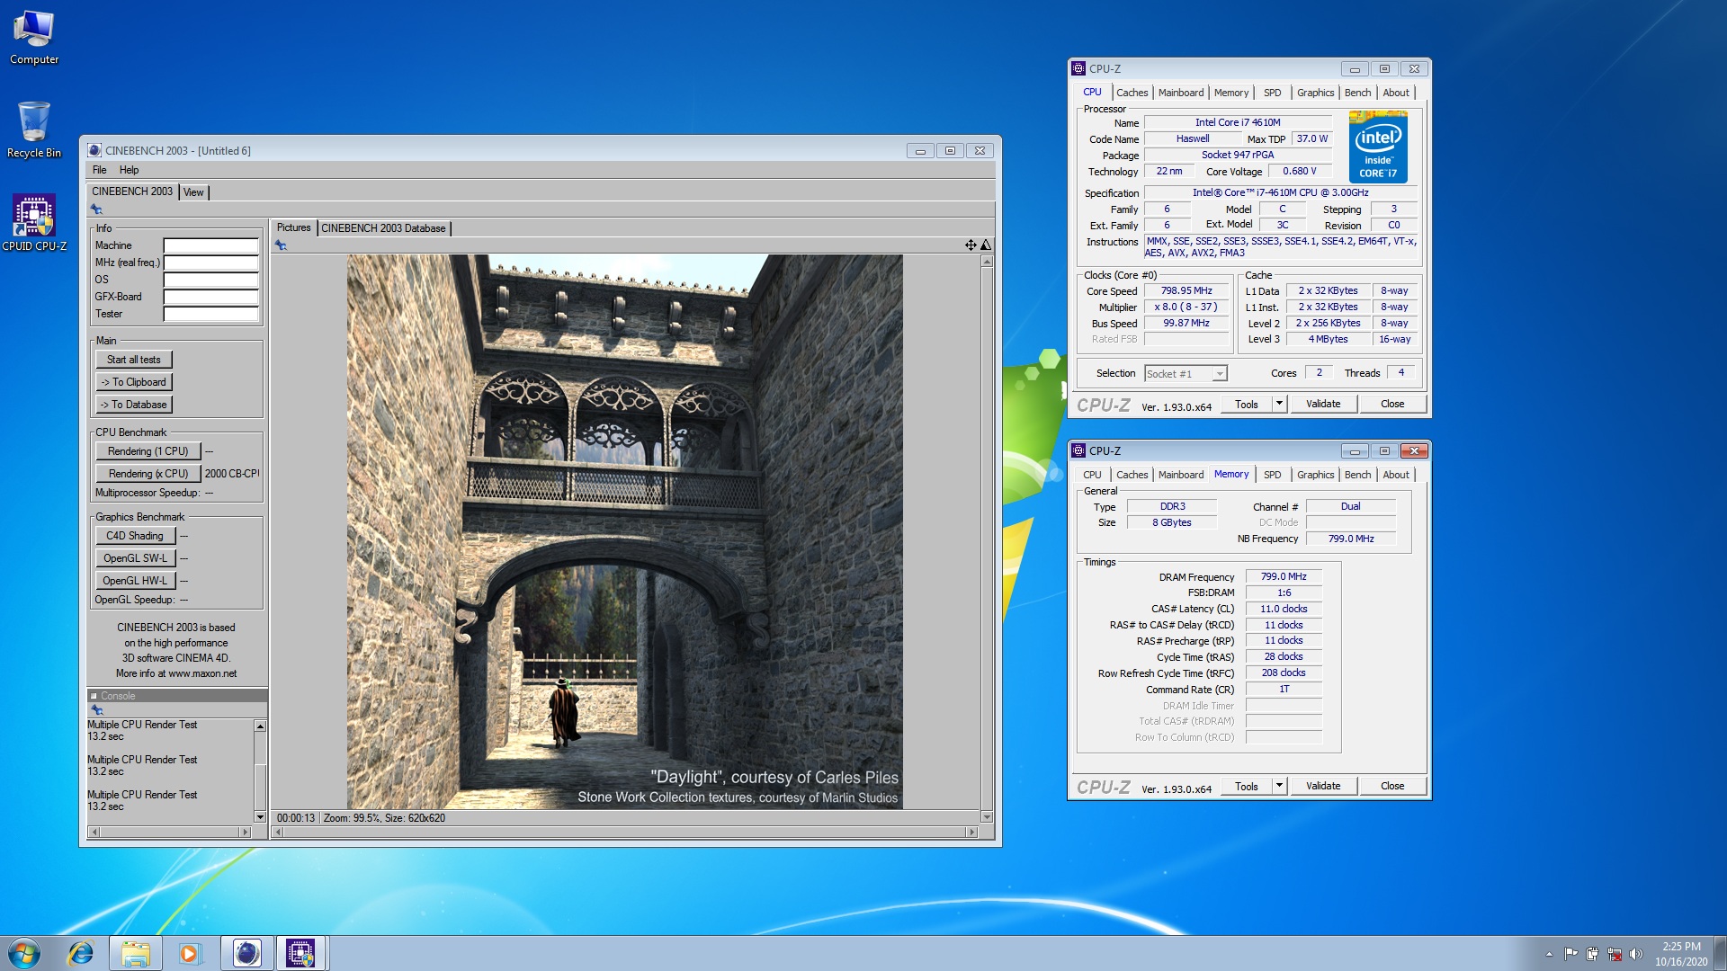1727x971 pixels.
Task: Open Windows Explorer folder on taskbar
Action: point(136,953)
